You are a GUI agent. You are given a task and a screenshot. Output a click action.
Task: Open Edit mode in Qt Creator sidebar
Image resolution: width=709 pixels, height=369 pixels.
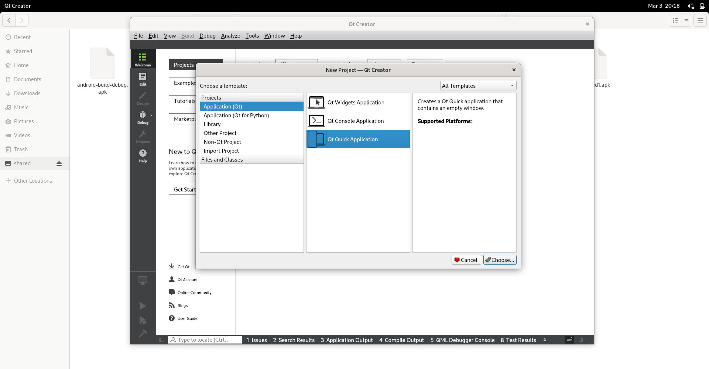143,79
